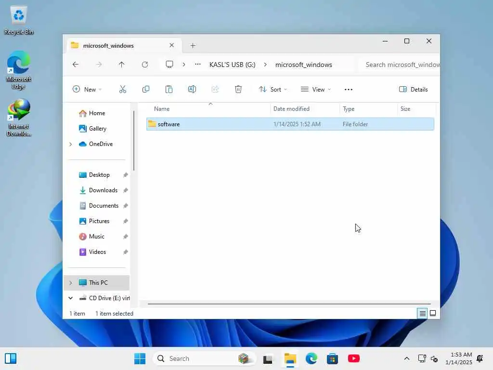
Task: Expand the OneDrive tree node
Action: click(x=71, y=144)
